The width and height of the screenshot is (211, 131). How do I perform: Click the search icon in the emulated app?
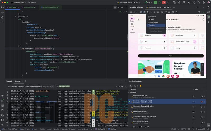138,19
